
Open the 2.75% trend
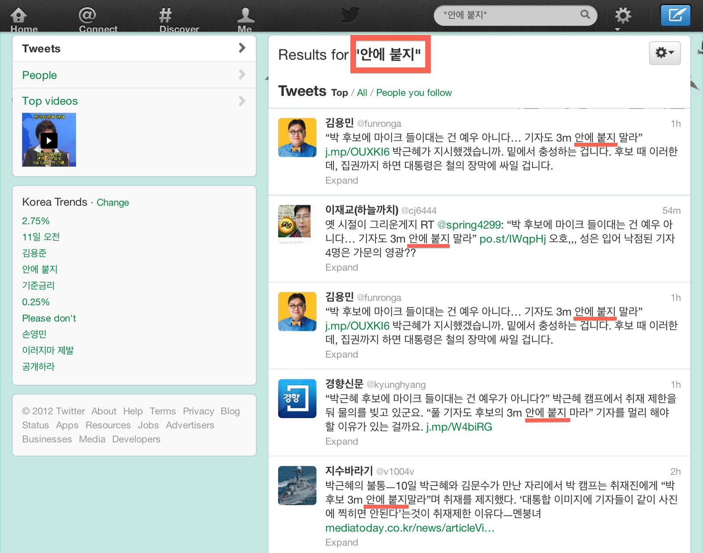[x=36, y=221]
